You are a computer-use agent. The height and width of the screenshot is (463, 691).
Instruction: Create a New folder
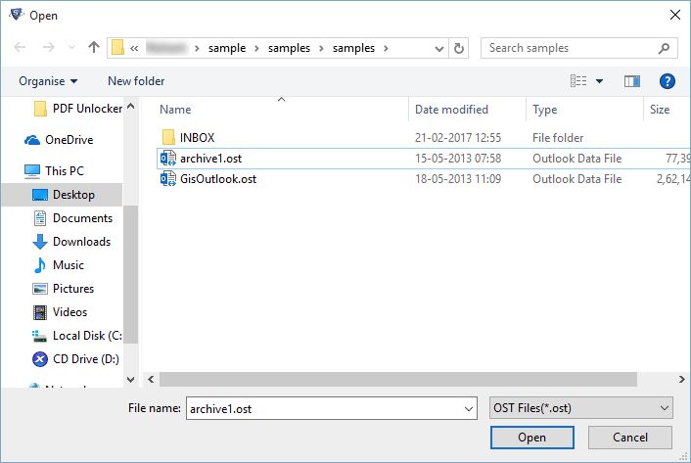pyautogui.click(x=136, y=81)
